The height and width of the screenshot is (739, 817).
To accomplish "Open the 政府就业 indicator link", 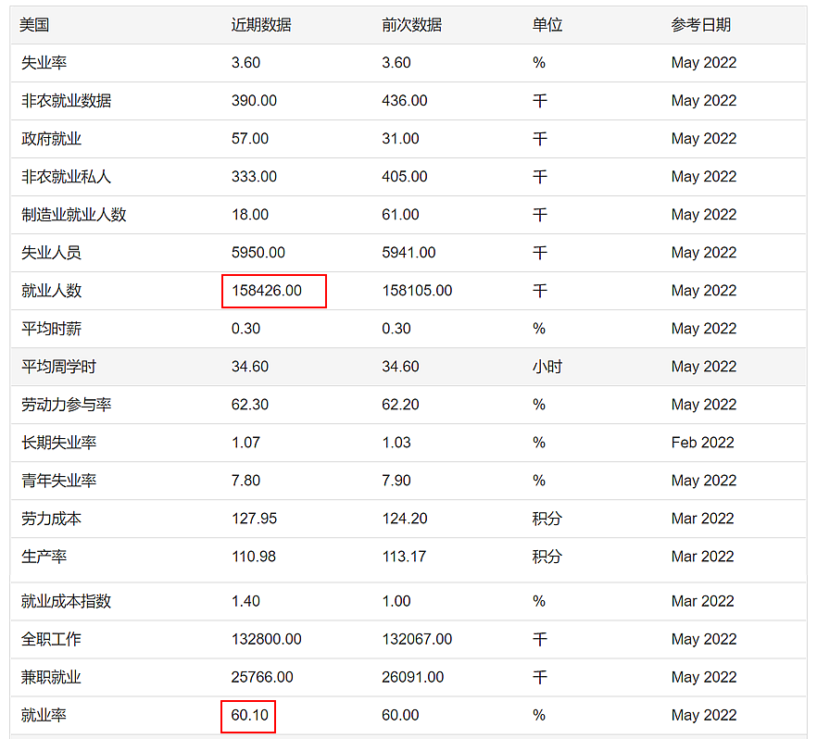I will pyautogui.click(x=51, y=139).
